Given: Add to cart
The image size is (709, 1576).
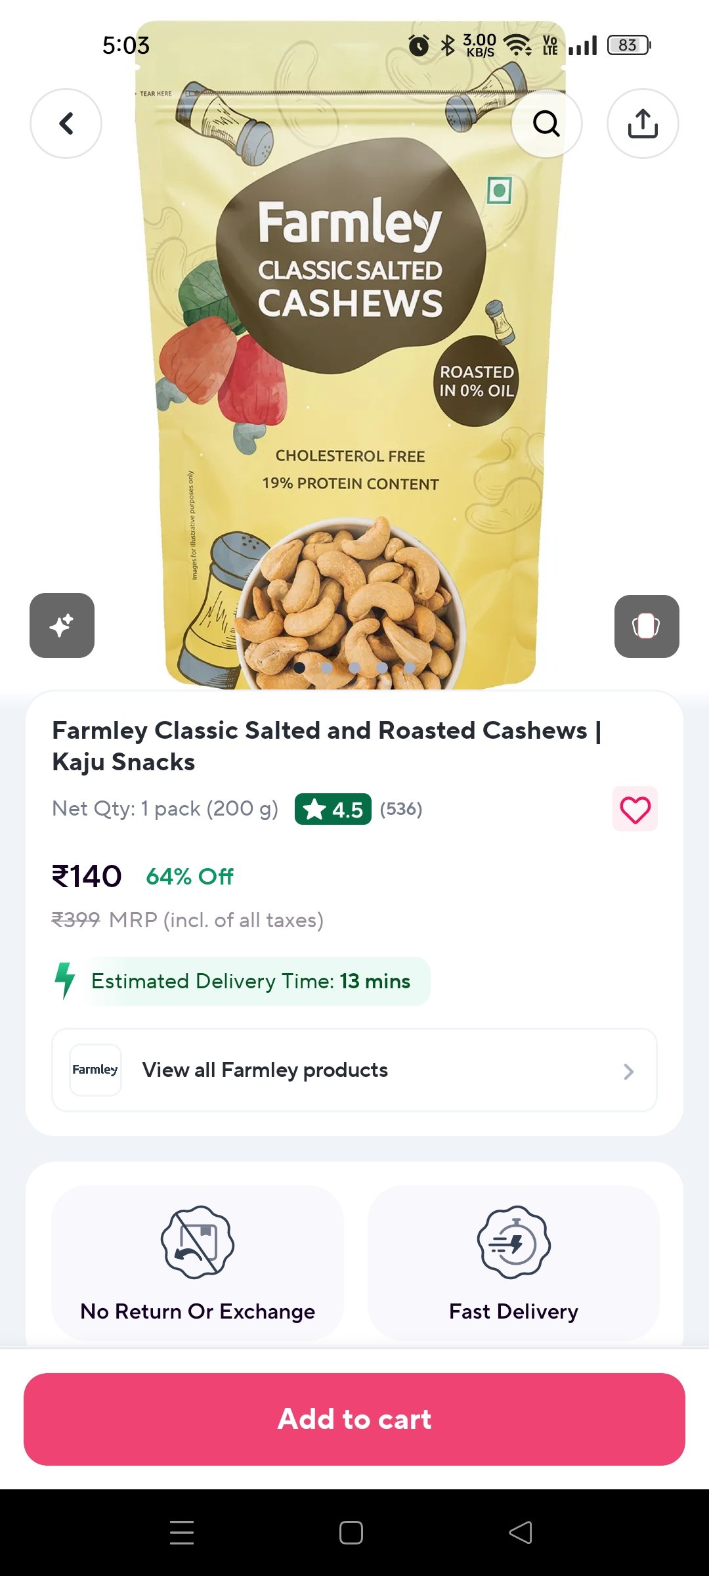Looking at the screenshot, I should coord(354,1419).
